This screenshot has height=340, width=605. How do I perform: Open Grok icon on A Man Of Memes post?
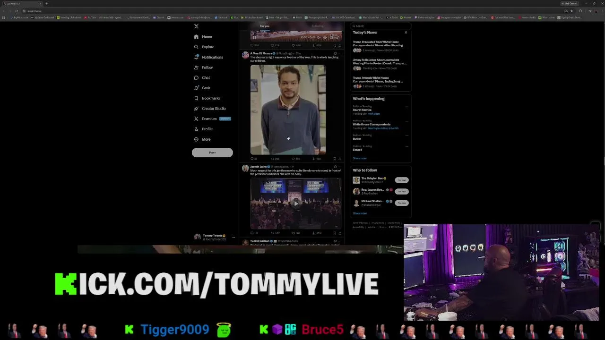(335, 53)
